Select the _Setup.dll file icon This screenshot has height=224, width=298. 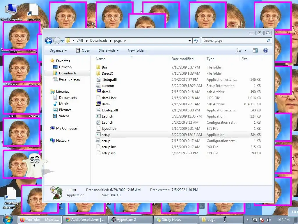coord(98,79)
